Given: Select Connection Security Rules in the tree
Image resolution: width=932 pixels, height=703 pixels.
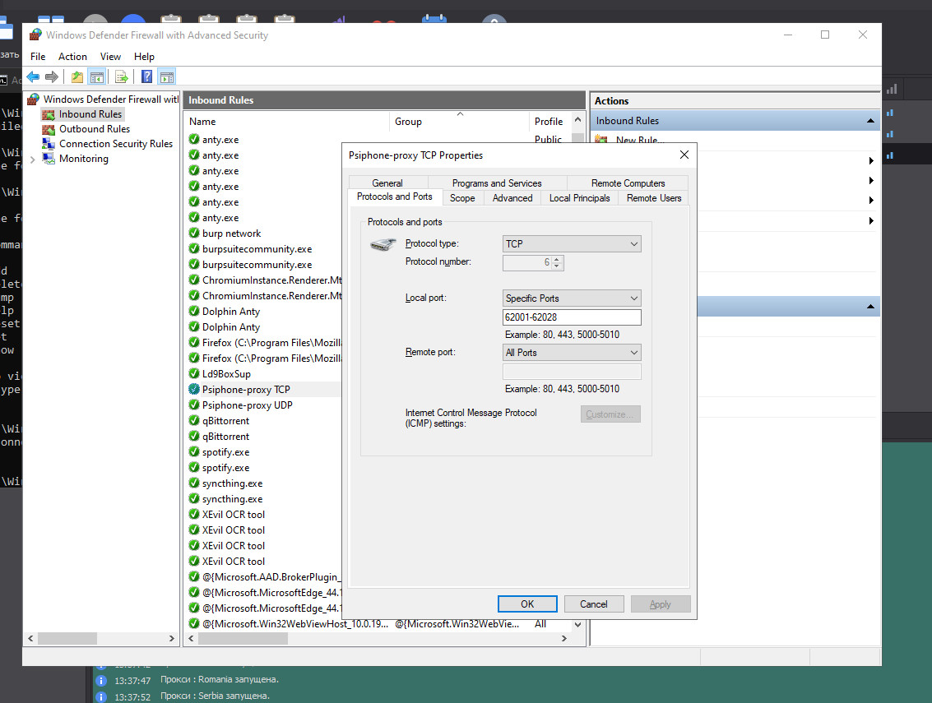Looking at the screenshot, I should coord(115,144).
